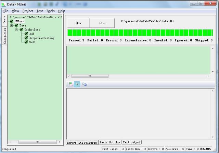This screenshot has height=153, width=219.
Task: Click the error list horizontal scrollbar thumb
Action: [x=90, y=76]
